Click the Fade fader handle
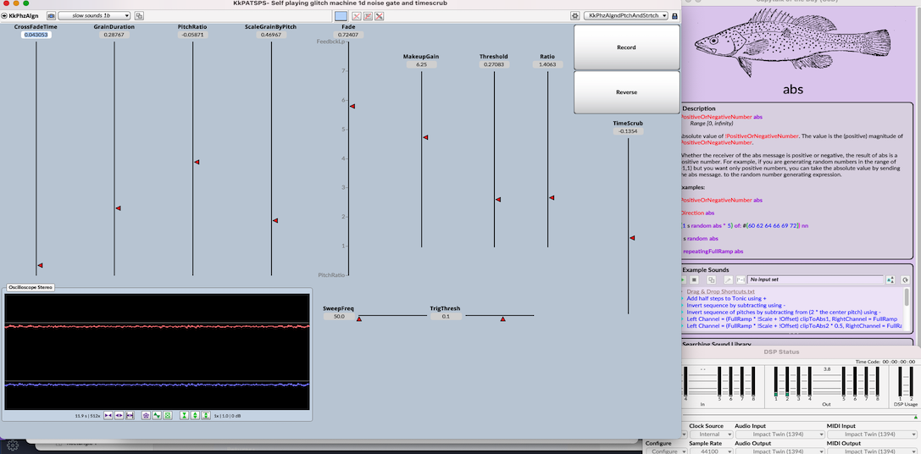Screen dimensions: 921x454 coord(352,106)
